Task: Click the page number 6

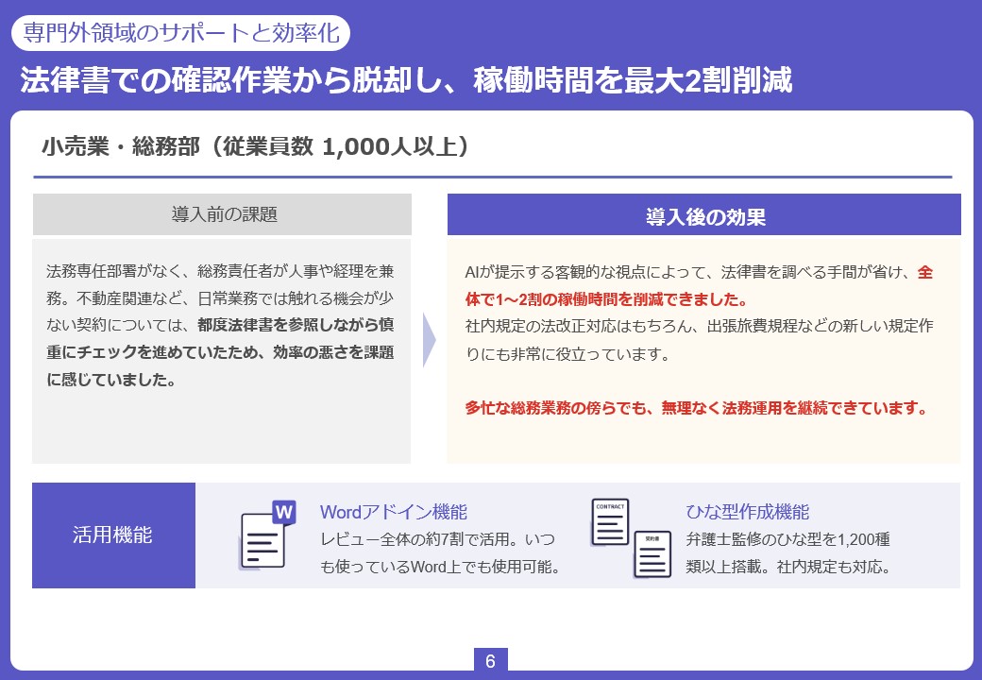Action: pos(490,661)
